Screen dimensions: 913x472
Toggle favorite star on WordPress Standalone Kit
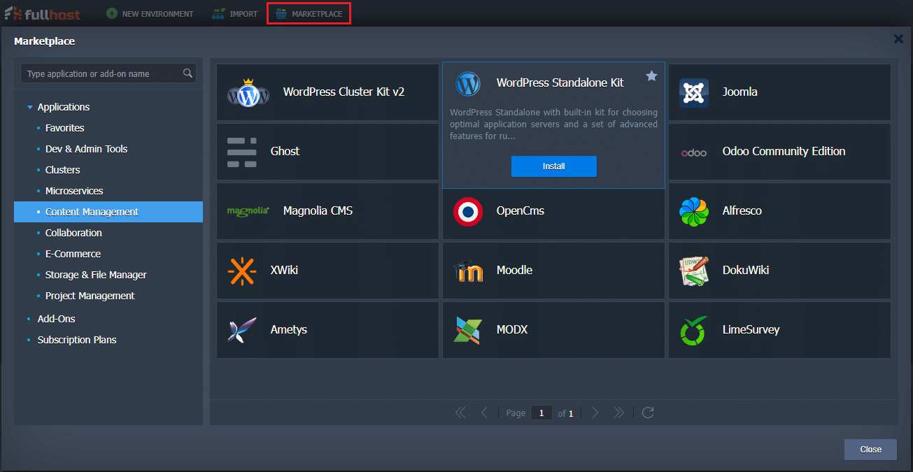click(x=651, y=76)
